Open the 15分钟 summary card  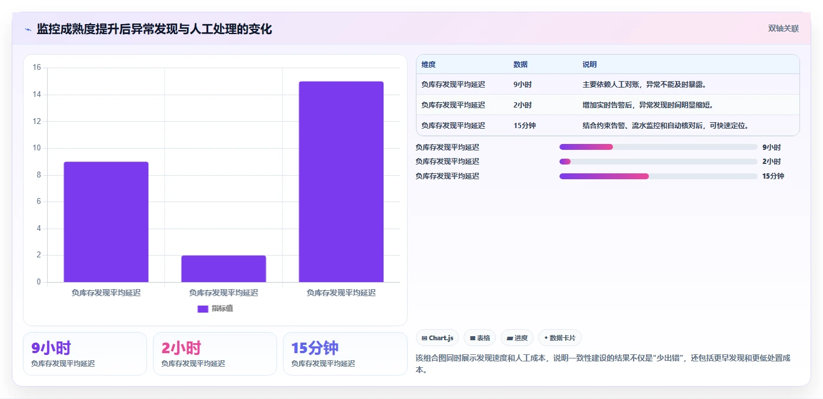pyautogui.click(x=345, y=354)
